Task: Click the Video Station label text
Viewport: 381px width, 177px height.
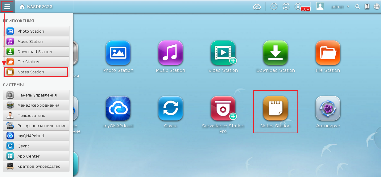Action: click(223, 70)
